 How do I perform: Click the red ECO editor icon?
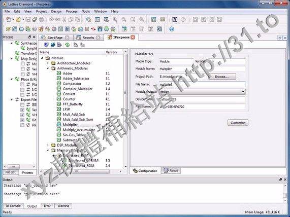93,29
